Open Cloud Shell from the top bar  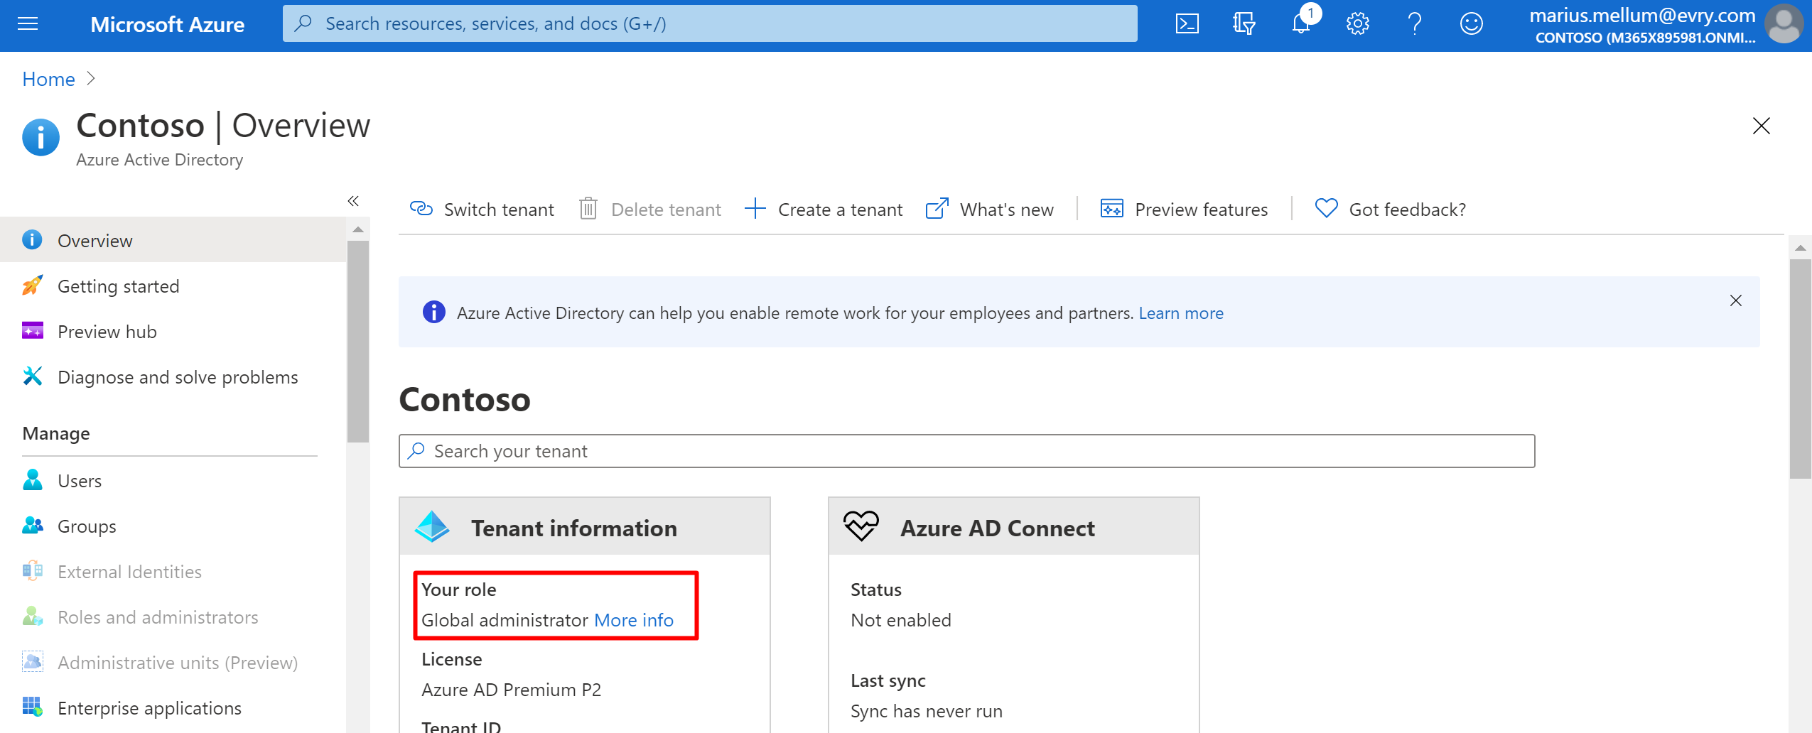coord(1186,23)
